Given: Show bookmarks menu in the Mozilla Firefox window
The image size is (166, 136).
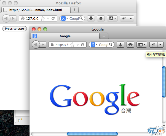Looking at the screenshot, I should (x=112, y=18).
